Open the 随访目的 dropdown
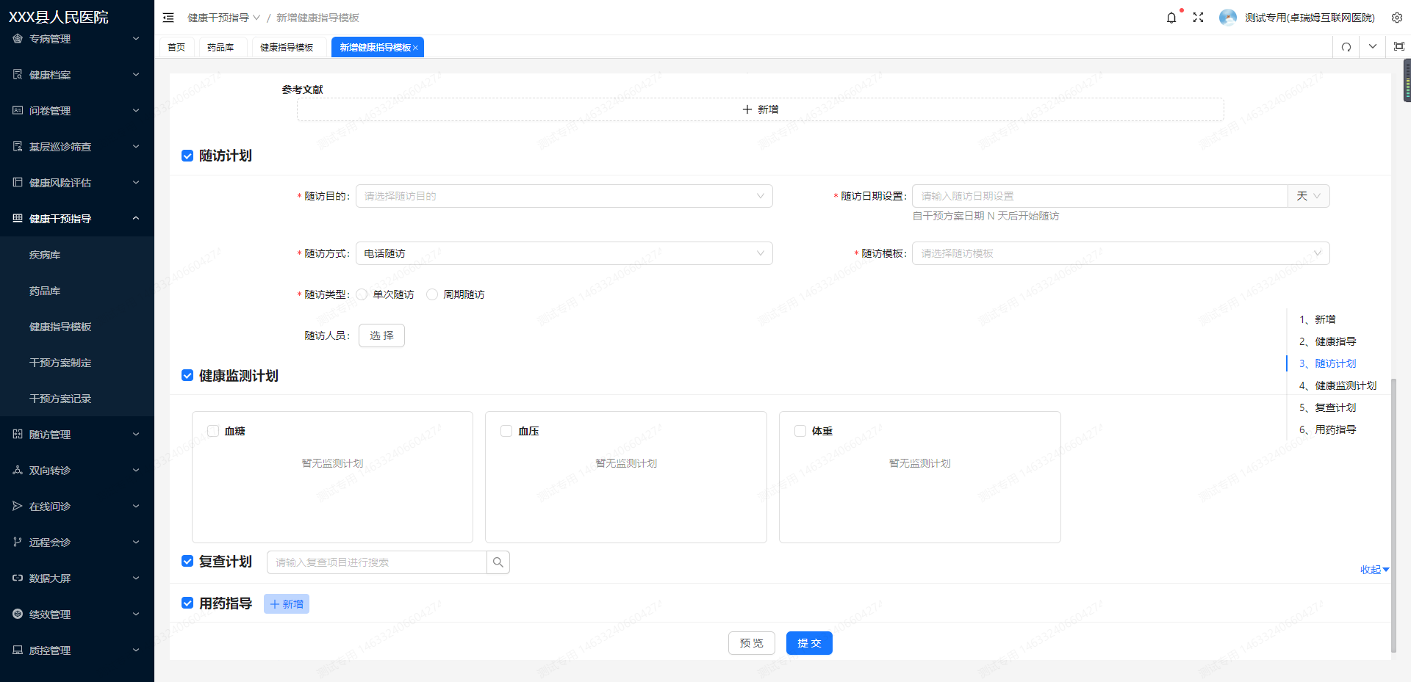 point(564,196)
